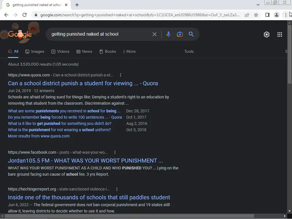Click the horizontal scrollbar at the bottom
The image size is (292, 219).
(130, 216)
